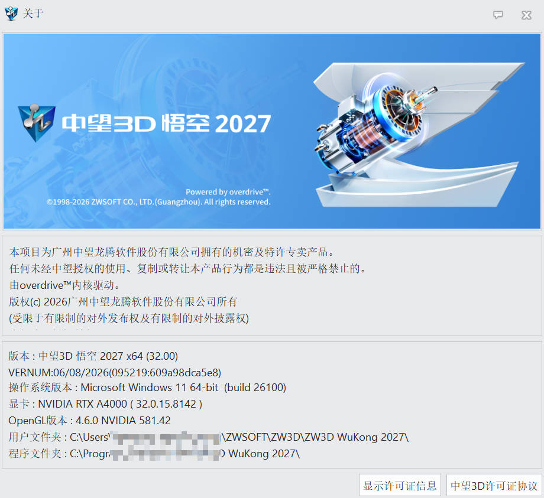This screenshot has width=544, height=498.
Task: Click the 版权(c) 2026 copyright line
Action: pyautogui.click(x=123, y=301)
